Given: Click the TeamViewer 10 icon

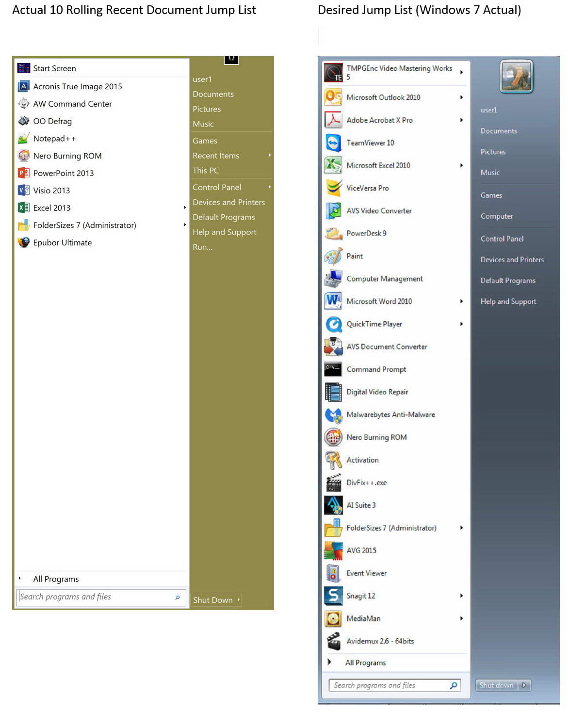Looking at the screenshot, I should (333, 143).
